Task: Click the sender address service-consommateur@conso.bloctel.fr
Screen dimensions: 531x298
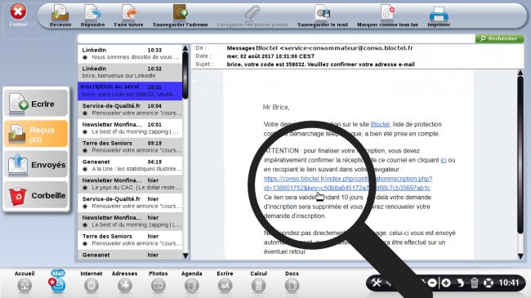Action: pyautogui.click(x=346, y=48)
